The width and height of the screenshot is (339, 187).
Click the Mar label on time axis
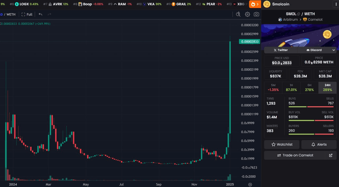48,184
